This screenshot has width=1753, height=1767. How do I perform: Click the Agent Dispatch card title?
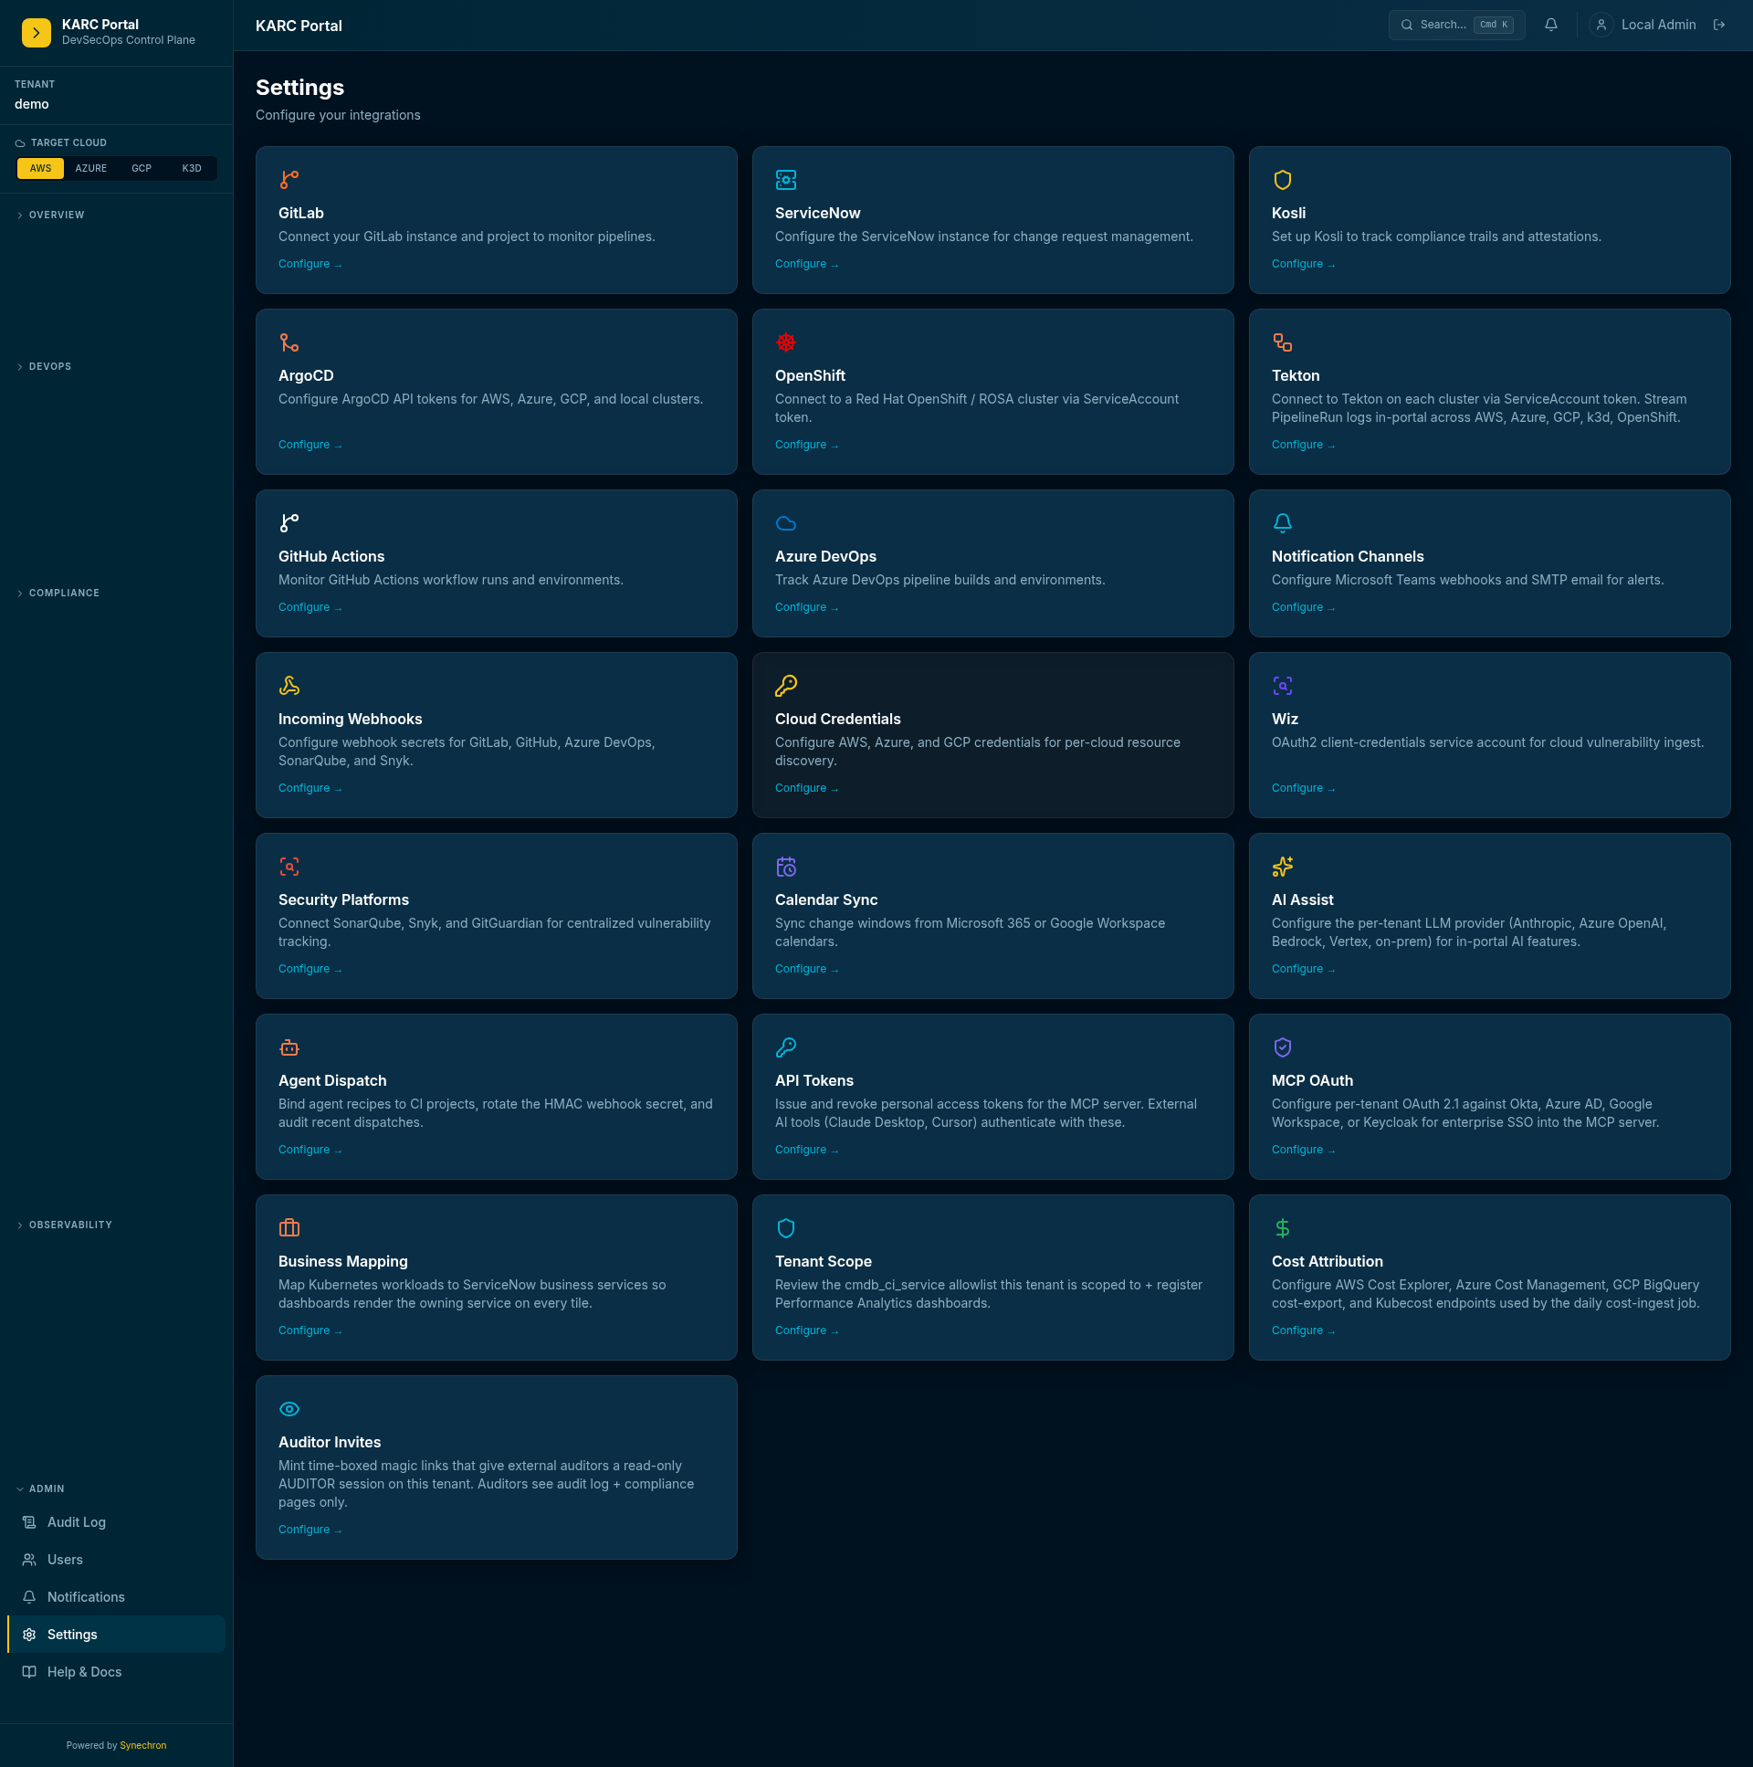pyautogui.click(x=332, y=1081)
